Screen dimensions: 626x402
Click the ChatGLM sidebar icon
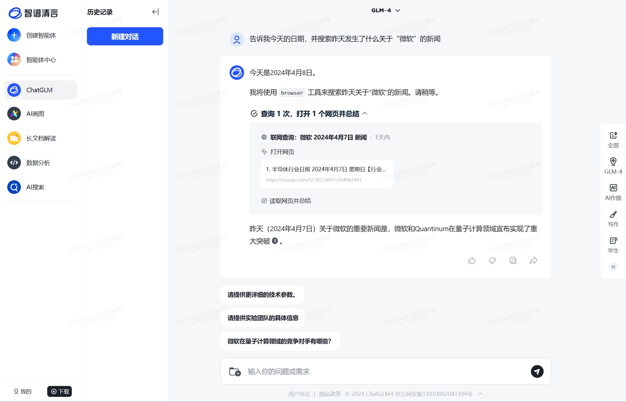[14, 90]
